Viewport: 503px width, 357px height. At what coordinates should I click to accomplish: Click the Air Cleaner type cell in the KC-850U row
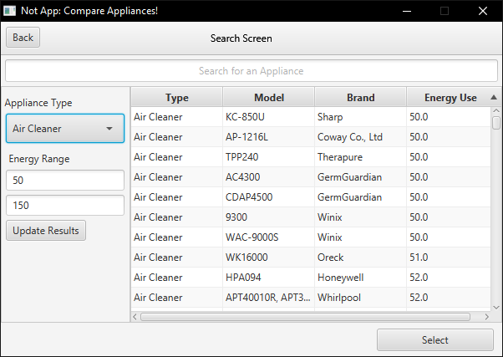coord(177,117)
